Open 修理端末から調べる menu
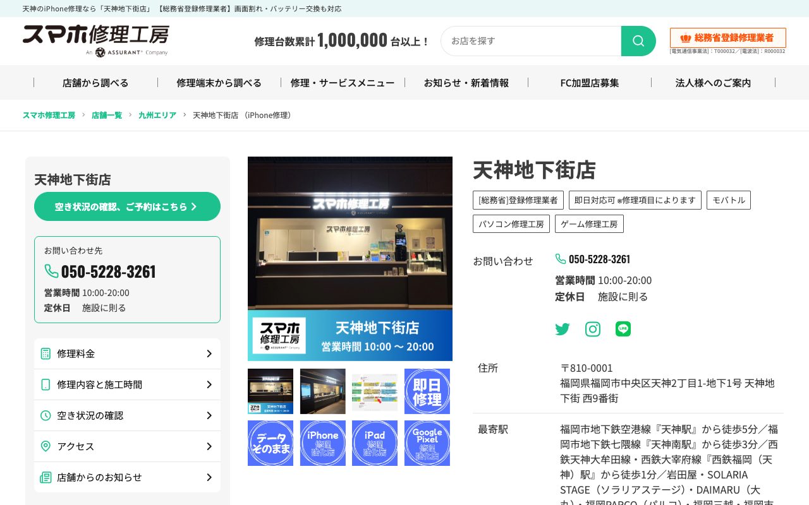This screenshot has height=505, width=809. click(x=219, y=83)
